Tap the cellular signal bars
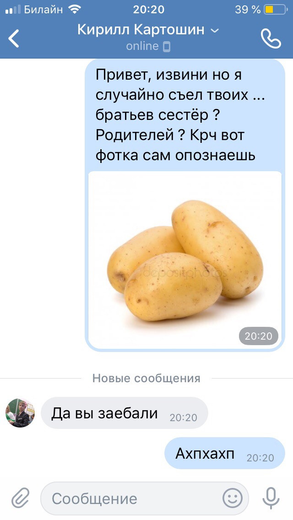Viewport: 293px width, 520px height. click(x=13, y=9)
